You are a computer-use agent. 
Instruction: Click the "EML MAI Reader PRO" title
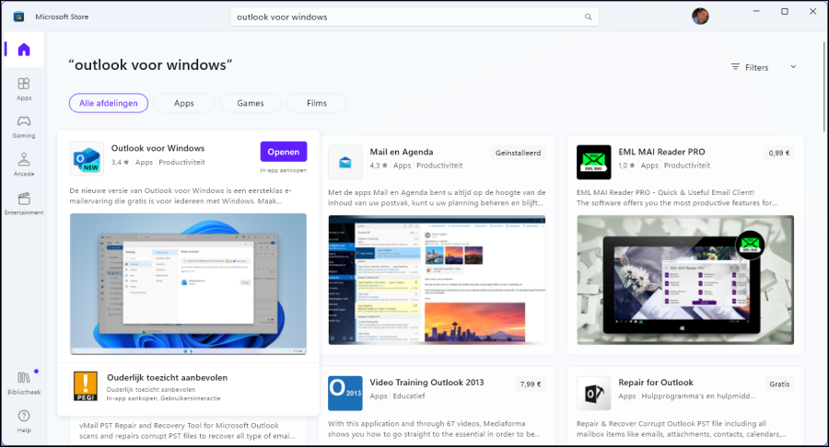pos(661,152)
